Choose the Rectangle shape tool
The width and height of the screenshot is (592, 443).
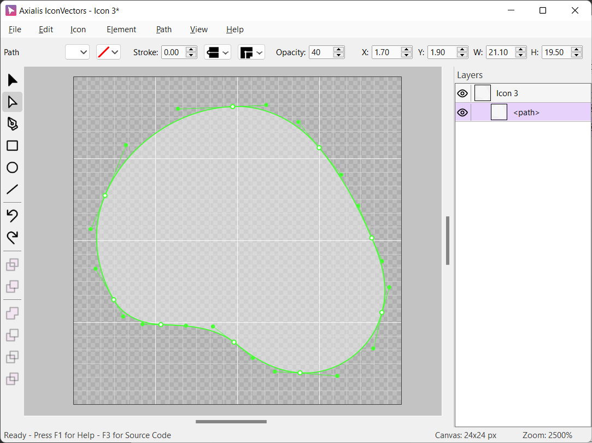coord(12,146)
